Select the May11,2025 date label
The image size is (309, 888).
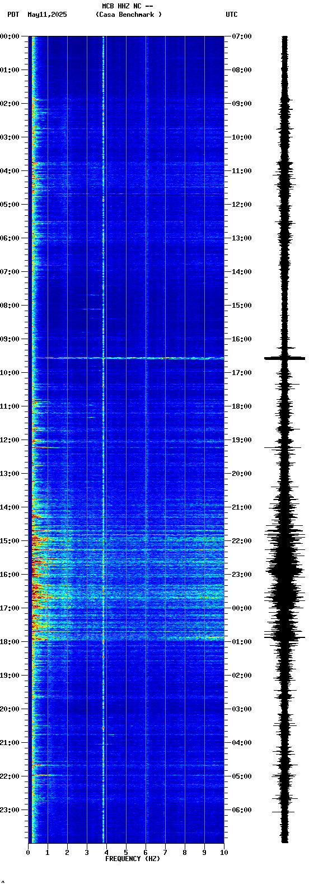[x=47, y=15]
